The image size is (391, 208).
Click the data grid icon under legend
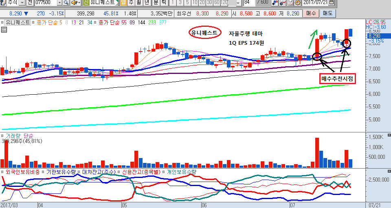point(4,30)
